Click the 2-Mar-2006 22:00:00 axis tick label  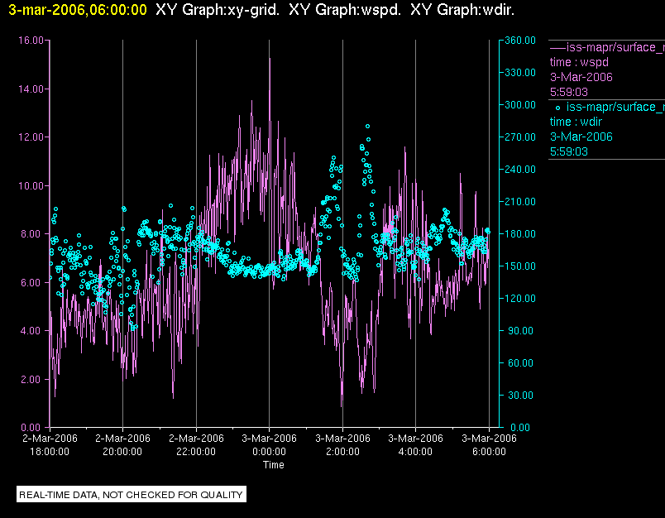196,444
